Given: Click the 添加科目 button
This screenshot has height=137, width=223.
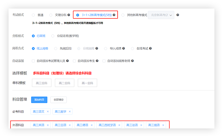Looking at the screenshot, I should tap(39, 100).
